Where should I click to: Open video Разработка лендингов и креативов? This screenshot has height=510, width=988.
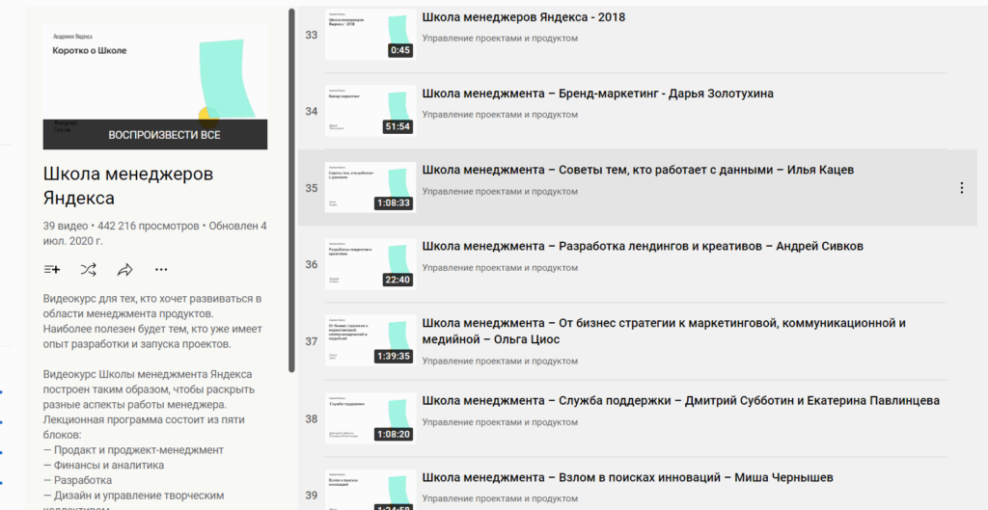(x=643, y=246)
